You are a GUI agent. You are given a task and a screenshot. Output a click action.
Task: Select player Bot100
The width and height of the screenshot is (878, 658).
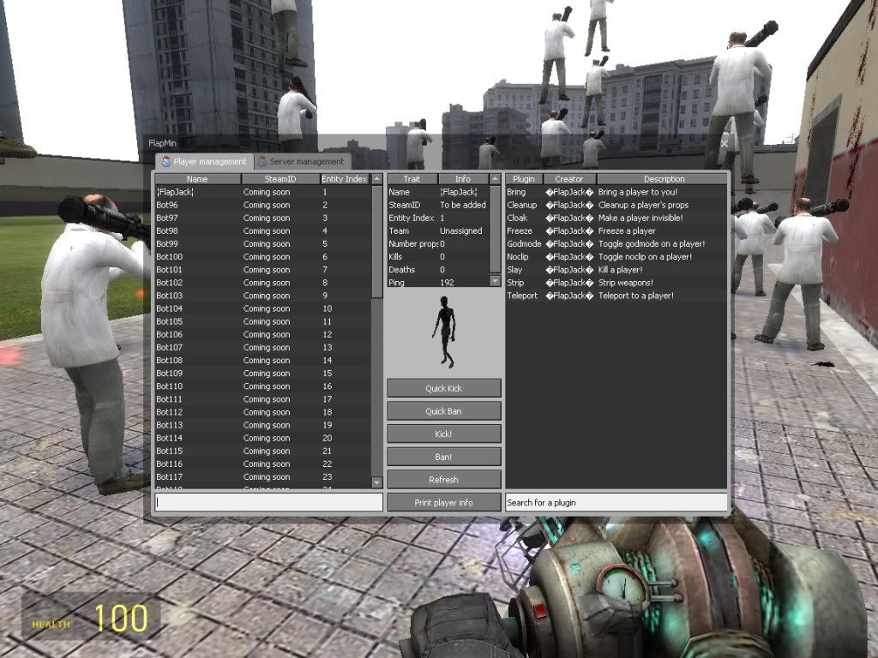pyautogui.click(x=262, y=257)
